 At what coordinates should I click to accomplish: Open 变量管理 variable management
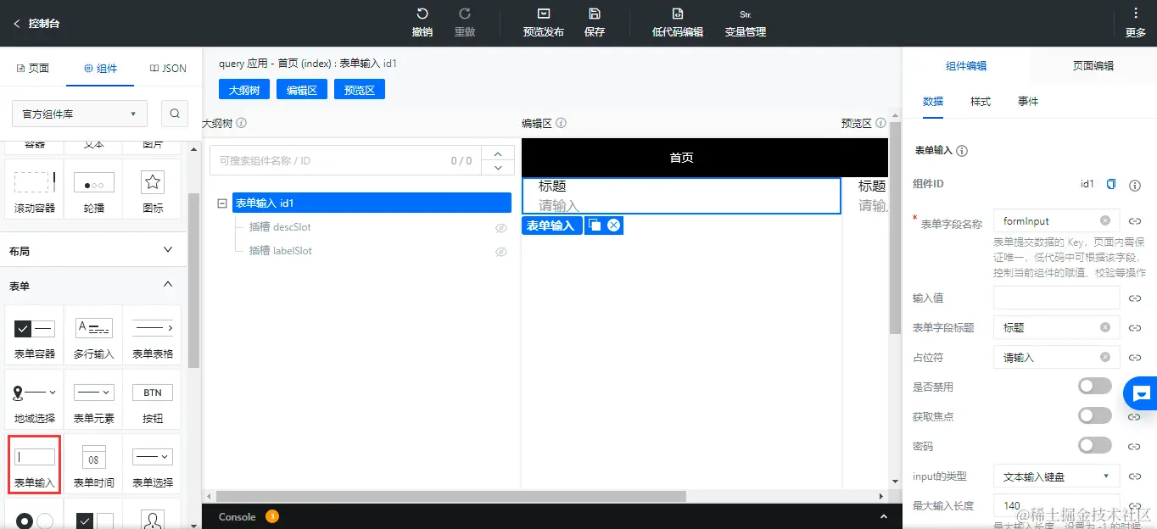746,23
